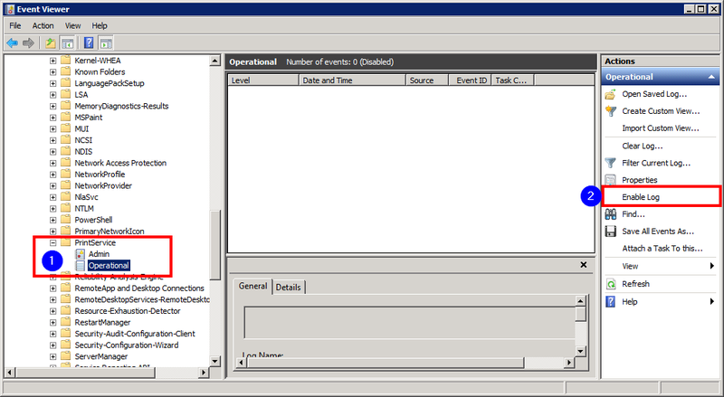The width and height of the screenshot is (724, 397).
Task: Expand the PowerShell folder node
Action: pyautogui.click(x=53, y=220)
